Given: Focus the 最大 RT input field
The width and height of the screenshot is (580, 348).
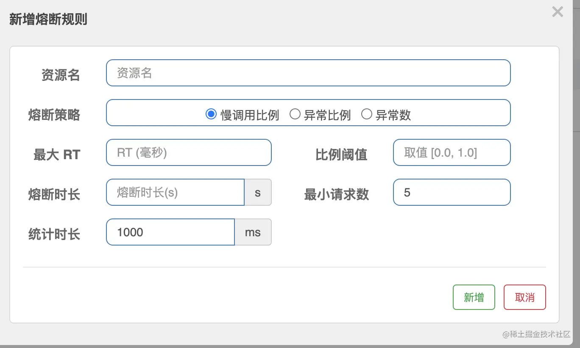Looking at the screenshot, I should (189, 152).
